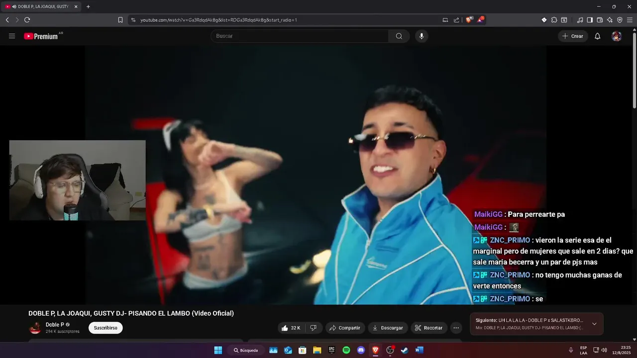
Task: Open a new browser tab
Action: (x=88, y=6)
